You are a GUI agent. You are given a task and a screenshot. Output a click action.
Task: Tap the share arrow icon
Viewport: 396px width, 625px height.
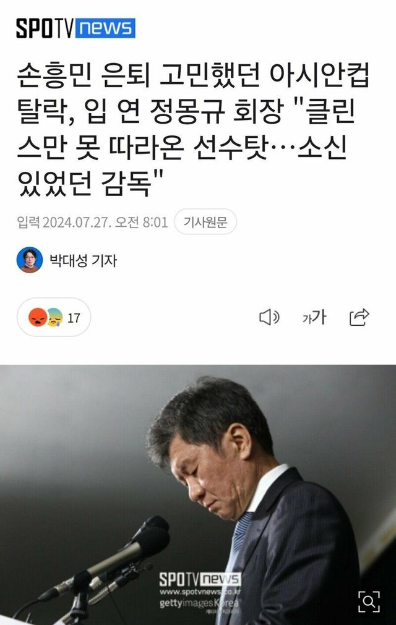[x=359, y=317]
